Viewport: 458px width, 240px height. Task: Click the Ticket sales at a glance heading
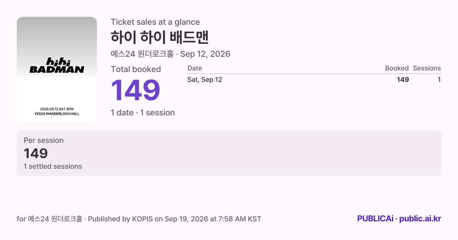155,22
